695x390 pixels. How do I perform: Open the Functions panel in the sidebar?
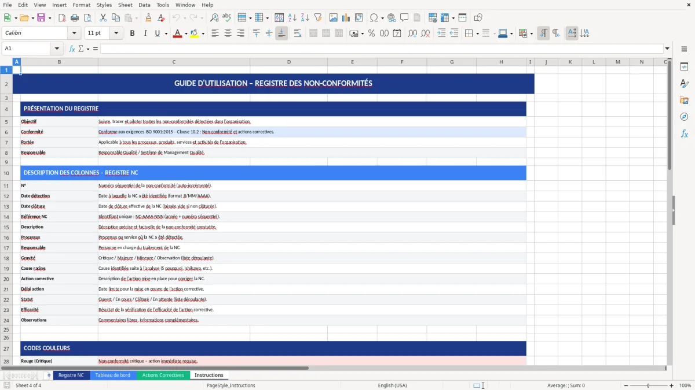(x=685, y=133)
